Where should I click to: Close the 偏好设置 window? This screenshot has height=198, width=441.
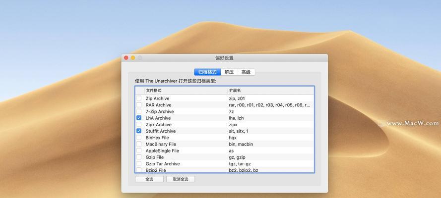126,58
